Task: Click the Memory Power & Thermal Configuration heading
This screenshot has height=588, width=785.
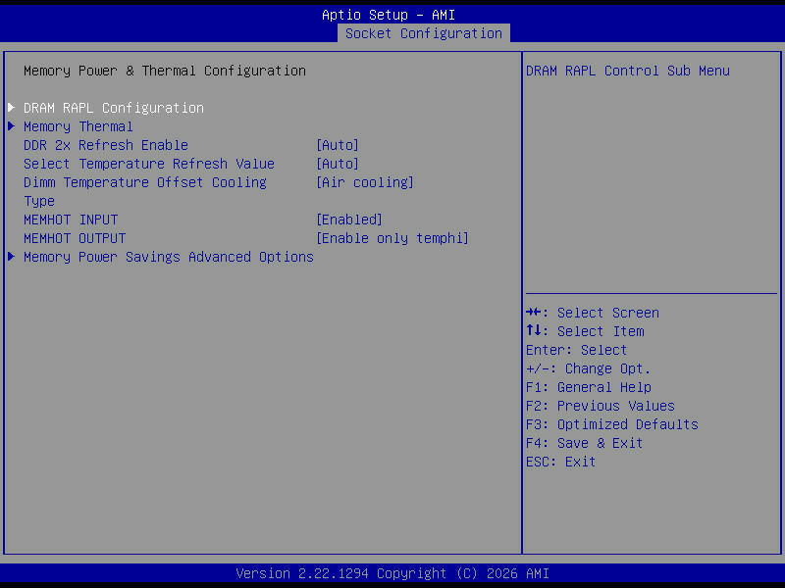Action: [165, 71]
